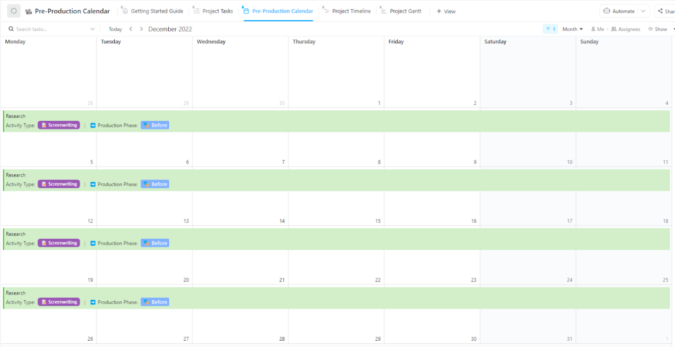Click the Saturday column header
675x347 pixels.
click(x=495, y=42)
